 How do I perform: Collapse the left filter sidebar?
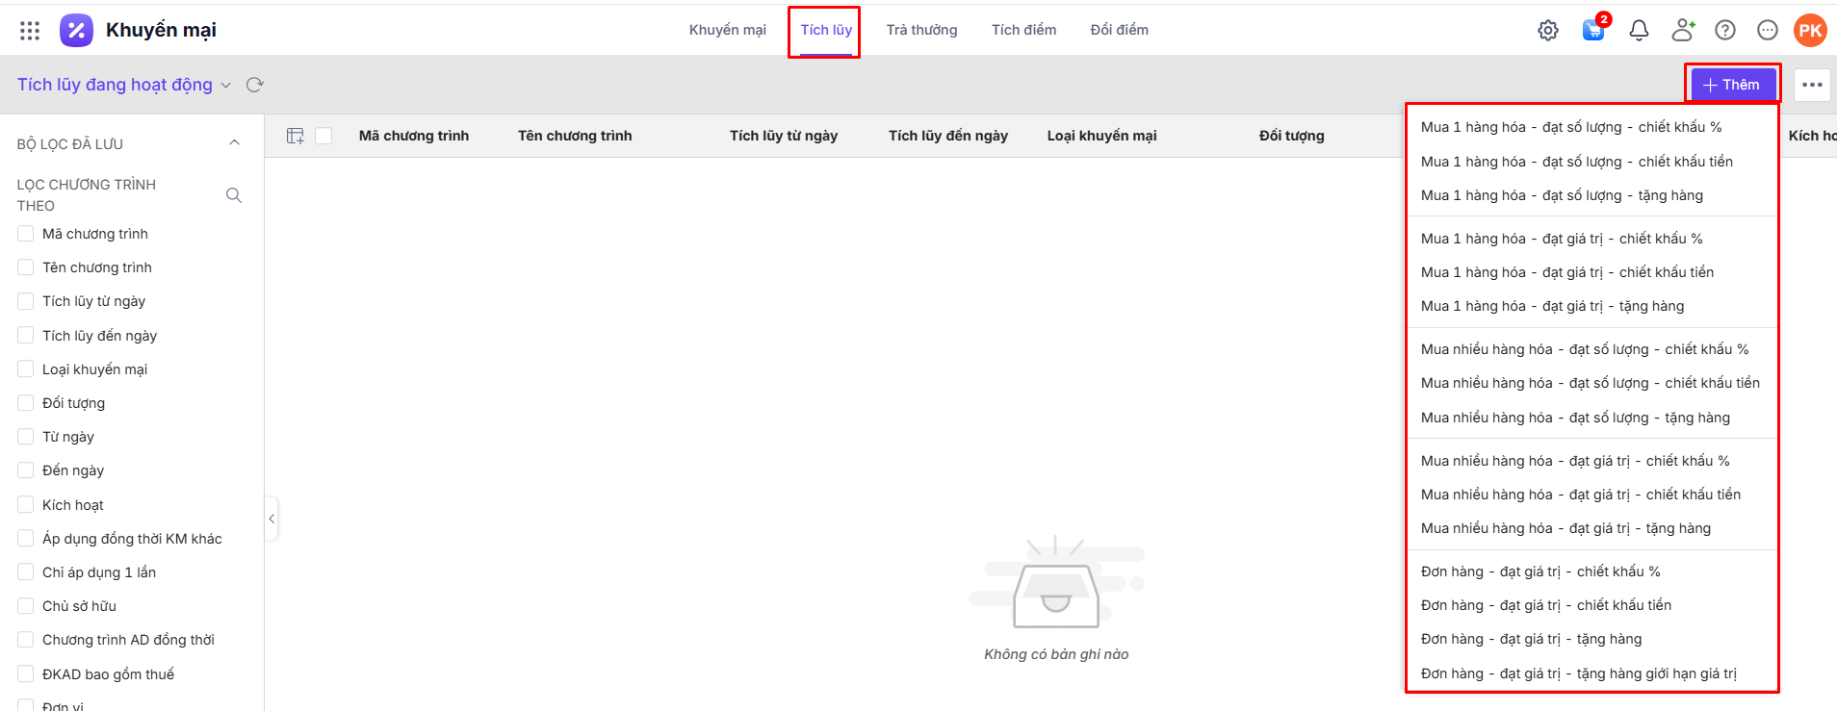coord(272,519)
